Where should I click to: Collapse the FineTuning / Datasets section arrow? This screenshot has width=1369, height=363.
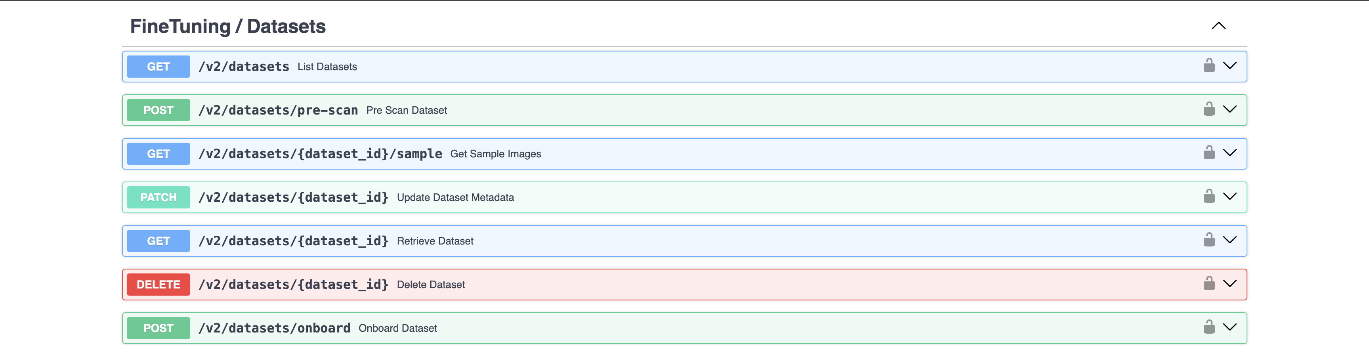point(1218,25)
